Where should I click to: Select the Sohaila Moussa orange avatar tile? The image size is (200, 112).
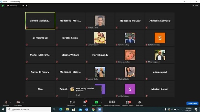pos(160,38)
